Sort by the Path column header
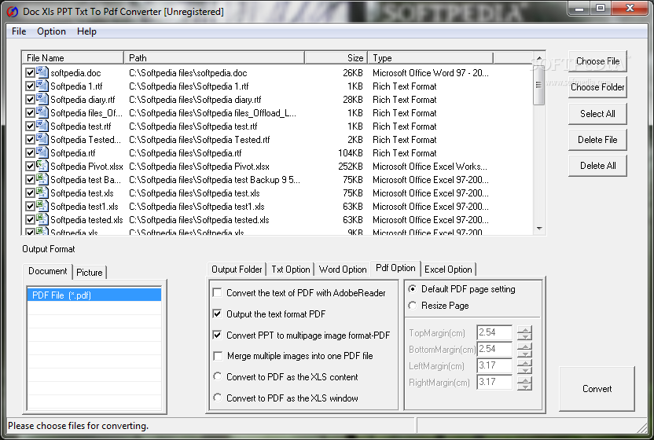This screenshot has height=440, width=654. (215, 57)
